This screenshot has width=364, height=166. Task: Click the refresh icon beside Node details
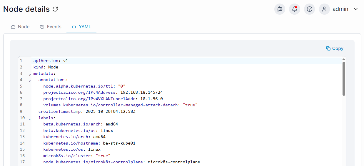pos(55,9)
